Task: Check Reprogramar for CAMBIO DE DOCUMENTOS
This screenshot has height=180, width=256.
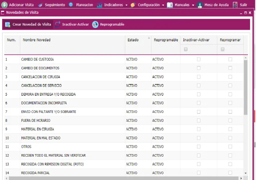Action: (230, 68)
